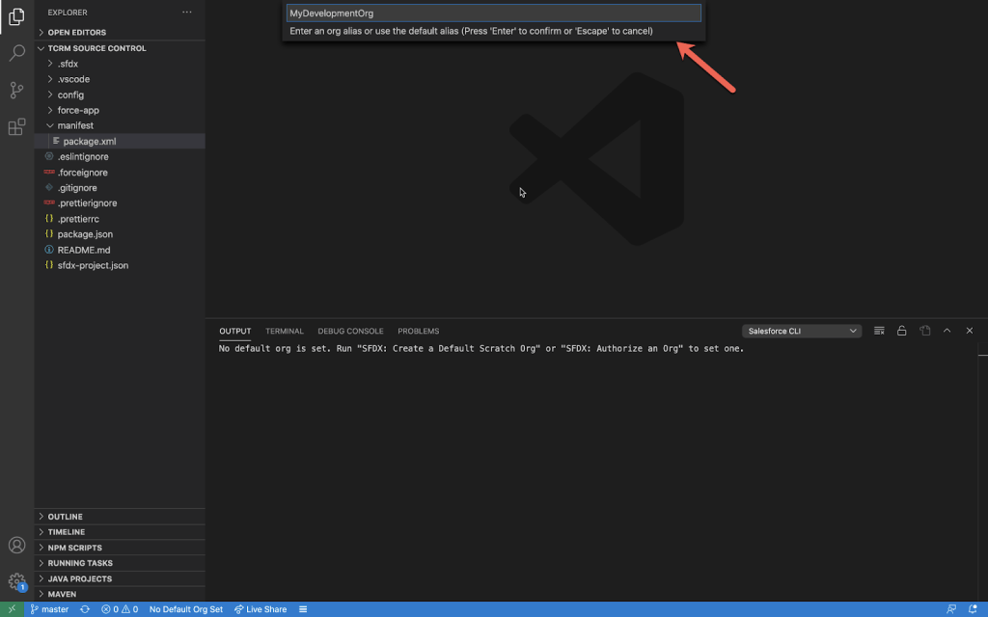
Task: Click Live Share in the status bar
Action: click(x=261, y=609)
